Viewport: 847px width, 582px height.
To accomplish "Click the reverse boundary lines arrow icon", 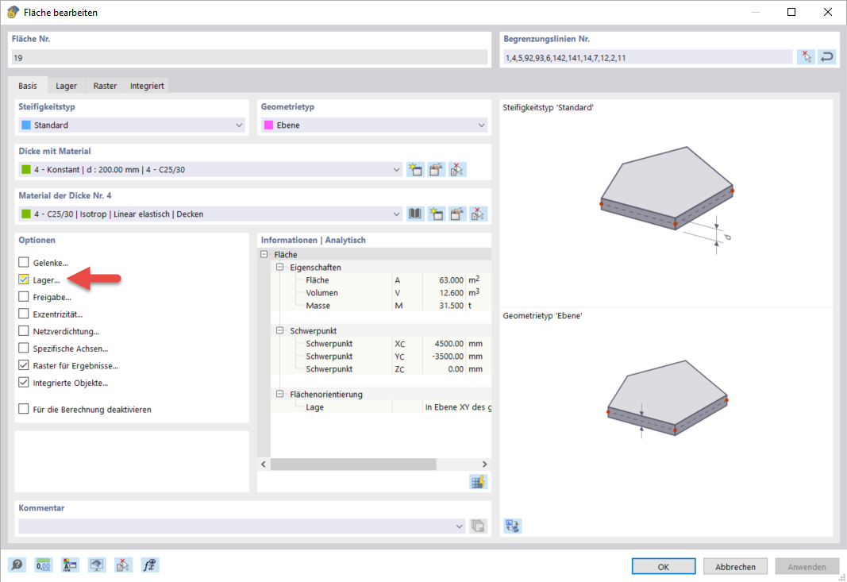I will click(827, 56).
